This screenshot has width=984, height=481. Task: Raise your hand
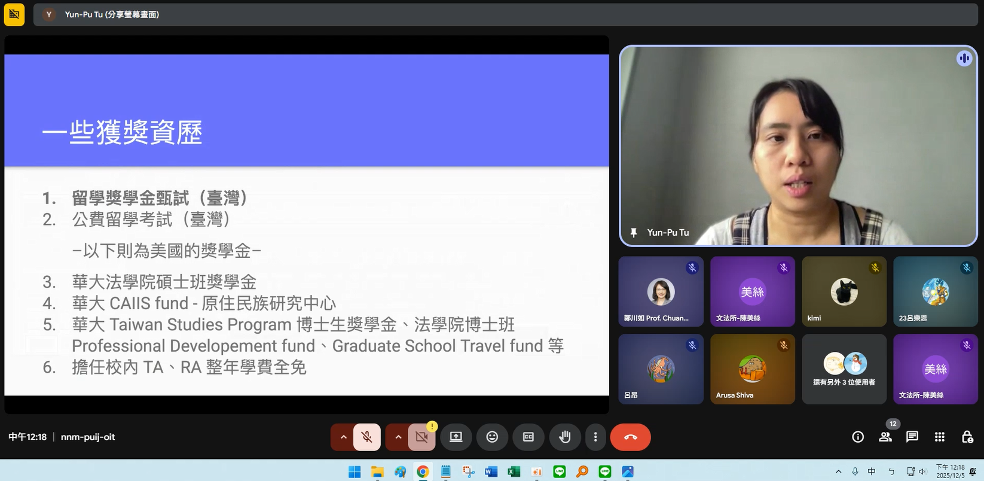click(x=564, y=437)
